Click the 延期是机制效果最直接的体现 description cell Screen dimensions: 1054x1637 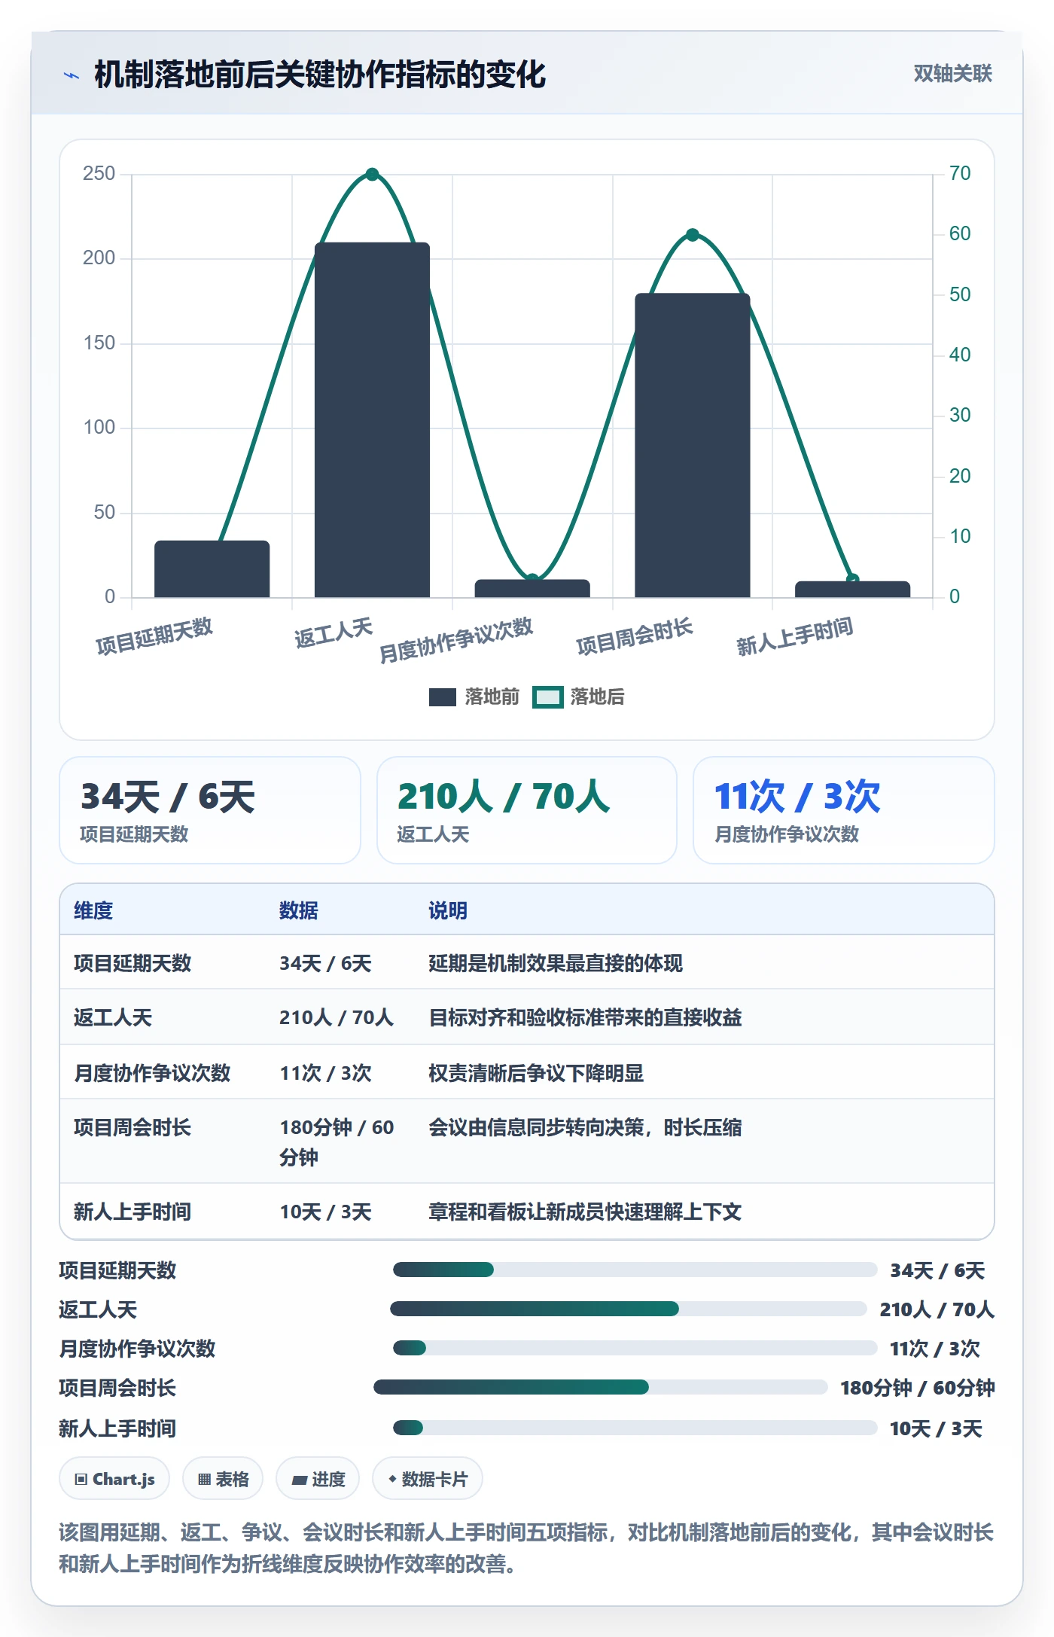(556, 963)
